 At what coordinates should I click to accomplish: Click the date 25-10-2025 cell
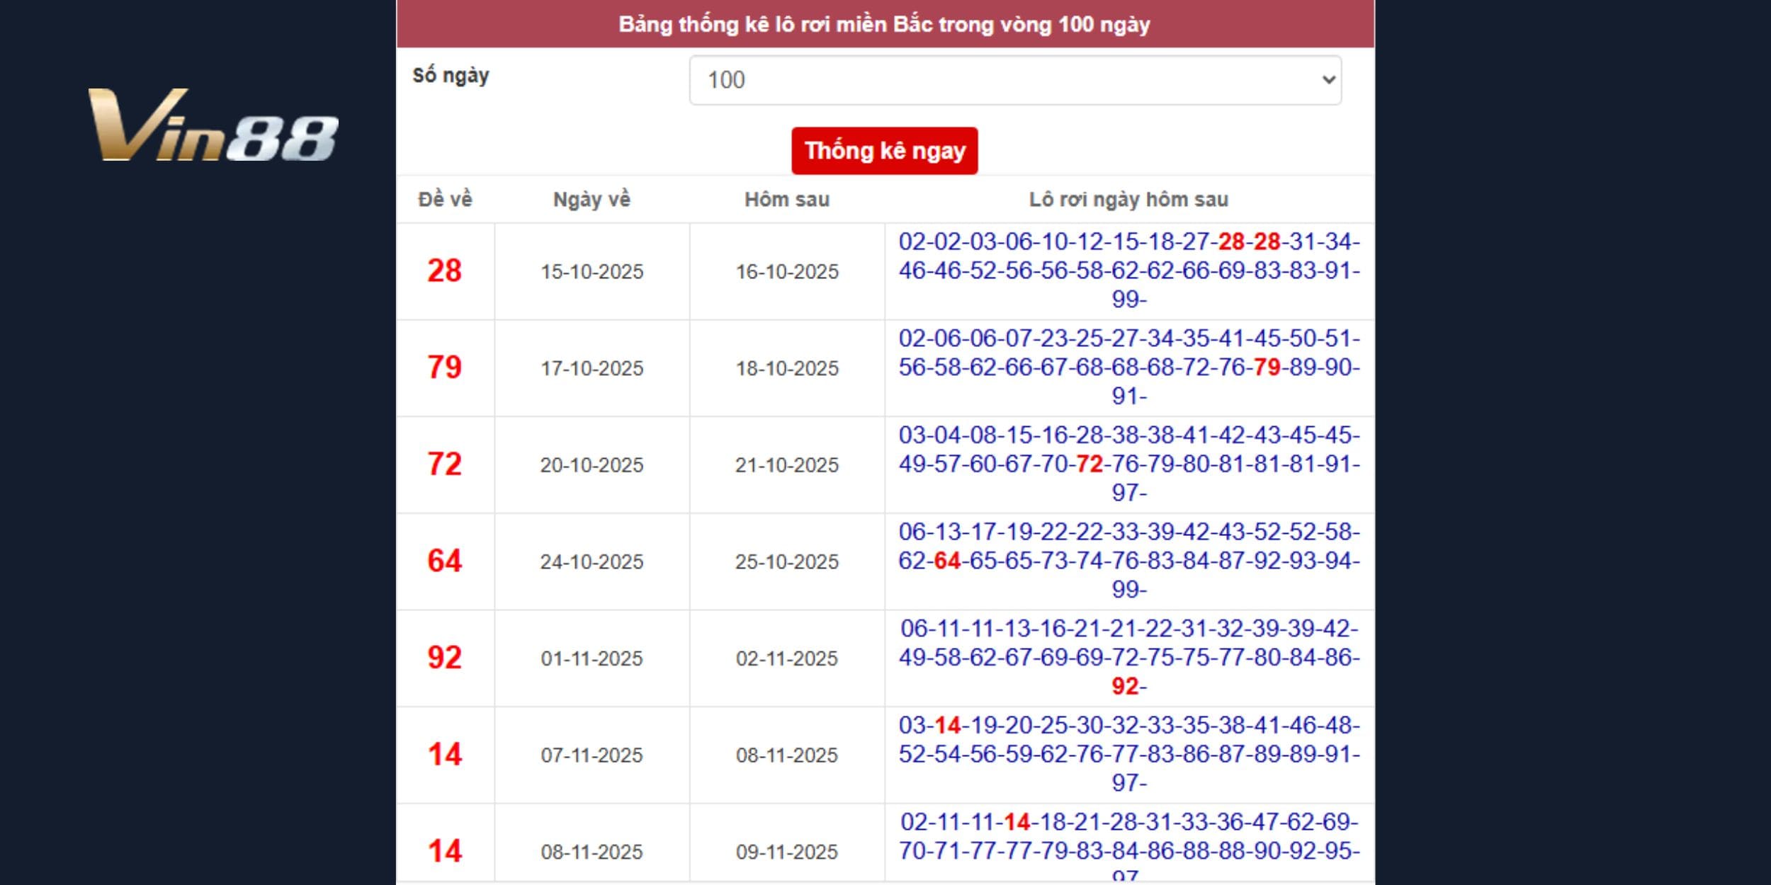point(786,562)
